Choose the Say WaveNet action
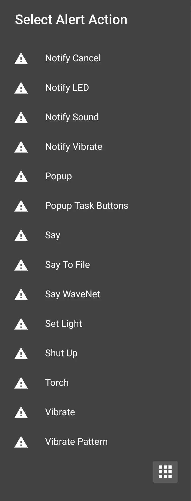This screenshot has height=501, width=191. coord(73,294)
